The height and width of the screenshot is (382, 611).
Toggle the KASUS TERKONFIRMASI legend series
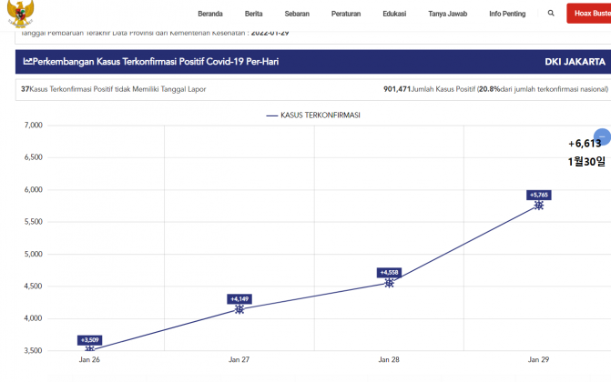[x=313, y=116]
